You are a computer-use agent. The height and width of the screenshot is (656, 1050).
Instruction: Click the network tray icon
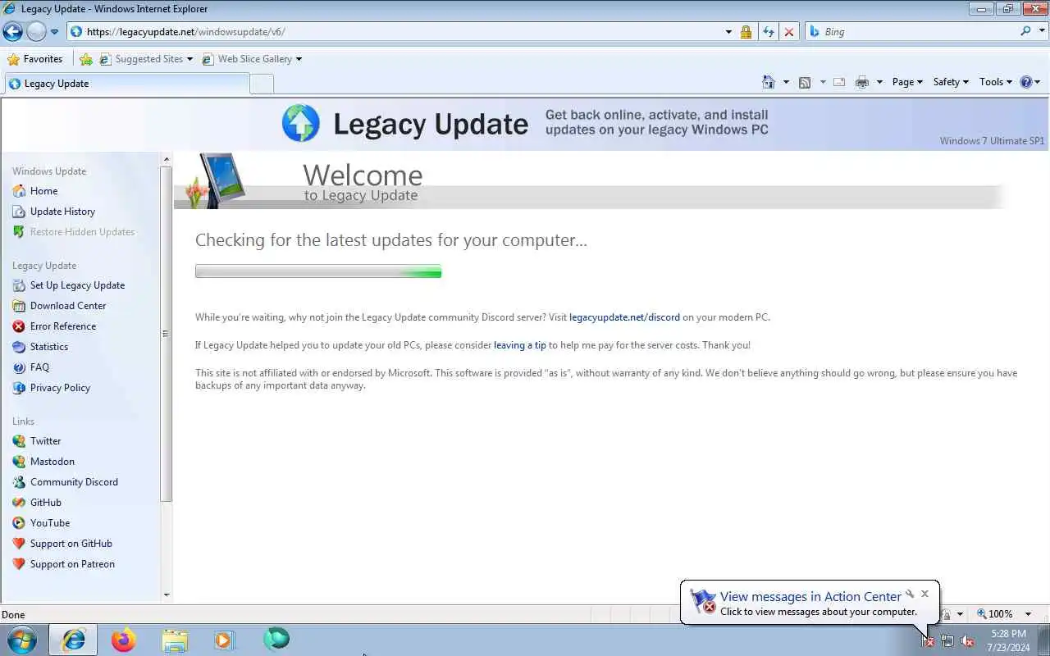pyautogui.click(x=947, y=641)
